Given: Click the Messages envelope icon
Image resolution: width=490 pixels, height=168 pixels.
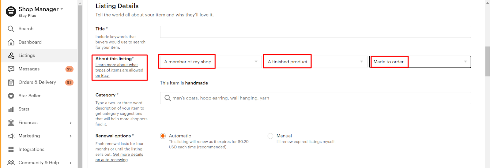Looking at the screenshot, I should (x=11, y=69).
